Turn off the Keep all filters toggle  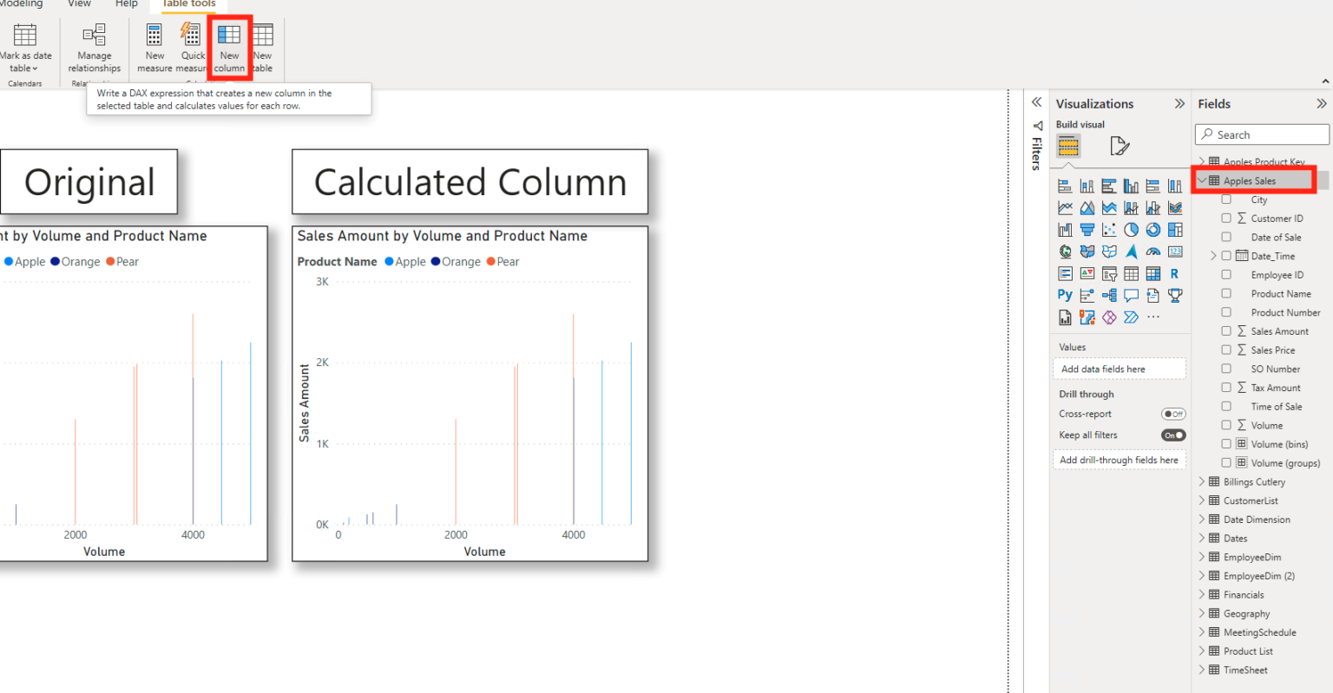pyautogui.click(x=1172, y=435)
